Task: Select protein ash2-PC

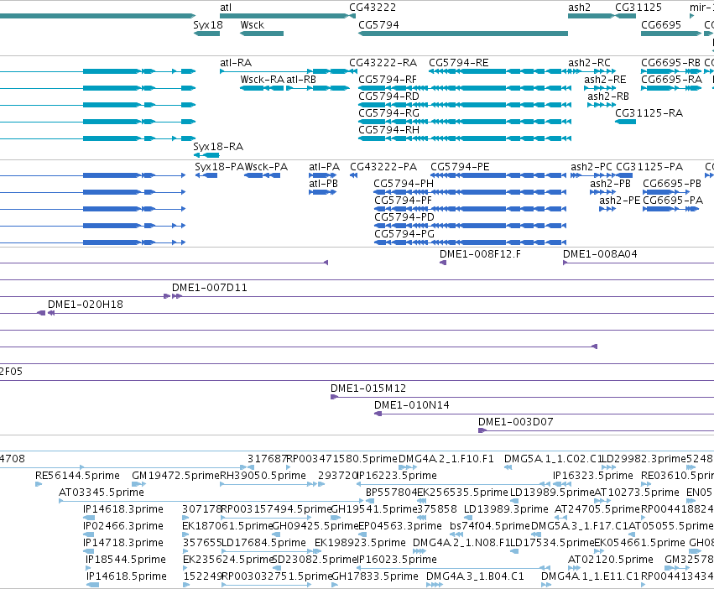Action: [592, 167]
